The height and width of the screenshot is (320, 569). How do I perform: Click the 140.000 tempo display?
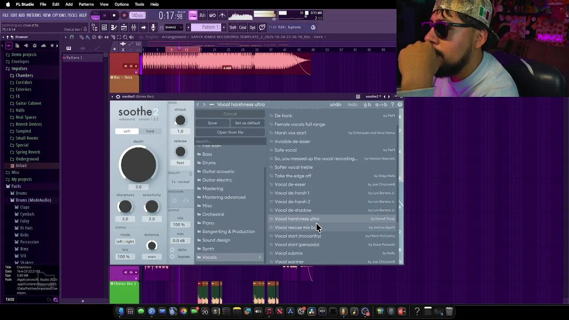(x=137, y=16)
